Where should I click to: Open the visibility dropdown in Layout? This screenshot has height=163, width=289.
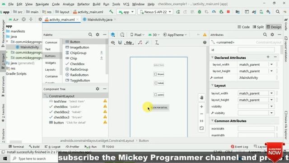271,106
